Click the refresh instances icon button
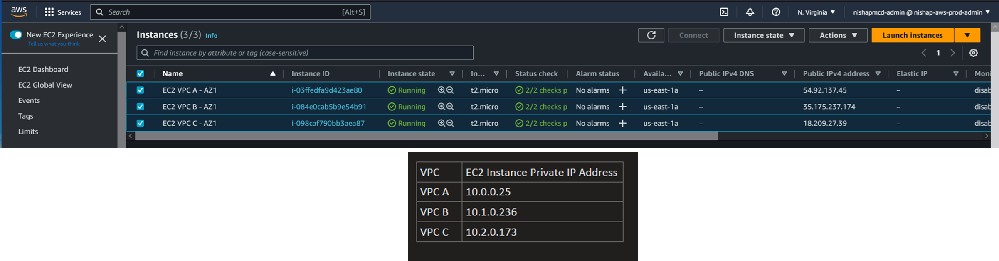The height and width of the screenshot is (261, 999). coord(651,35)
